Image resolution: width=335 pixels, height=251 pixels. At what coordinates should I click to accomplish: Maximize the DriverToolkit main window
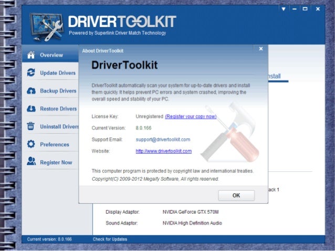coord(305,9)
